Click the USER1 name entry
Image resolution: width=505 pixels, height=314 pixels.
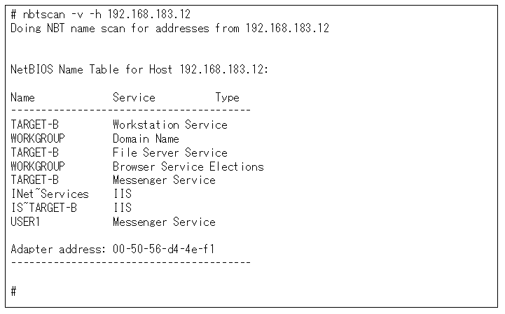pyautogui.click(x=25, y=222)
